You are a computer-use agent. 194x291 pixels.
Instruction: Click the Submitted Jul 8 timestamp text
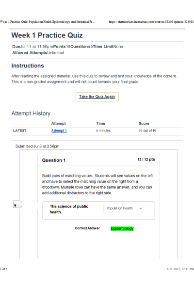pyautogui.click(x=37, y=146)
